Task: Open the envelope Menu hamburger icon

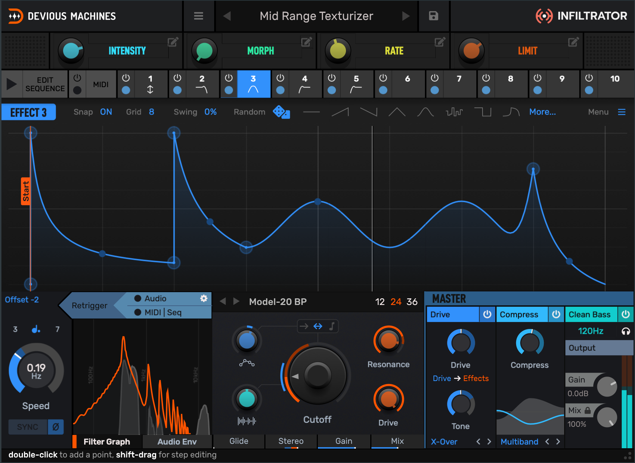Action: (622, 112)
